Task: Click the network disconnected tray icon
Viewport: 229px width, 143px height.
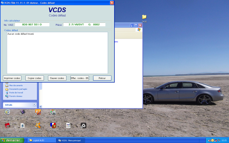Action: 216,140
